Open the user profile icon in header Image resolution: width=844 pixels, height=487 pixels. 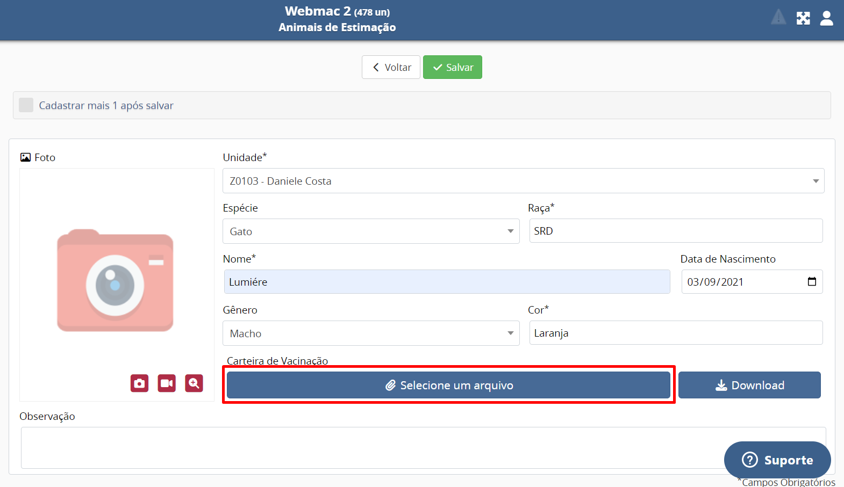tap(826, 18)
